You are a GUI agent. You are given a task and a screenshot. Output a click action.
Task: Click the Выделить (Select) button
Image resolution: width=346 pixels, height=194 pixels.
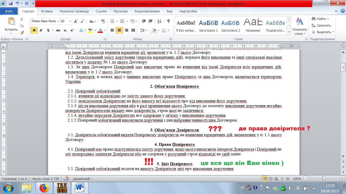click(323, 32)
